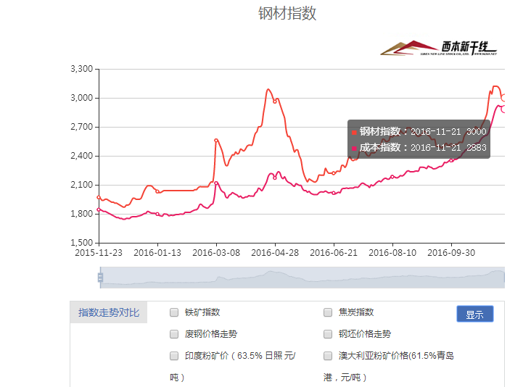
Task: Check the 废钢价格走势 option
Action: [x=174, y=334]
